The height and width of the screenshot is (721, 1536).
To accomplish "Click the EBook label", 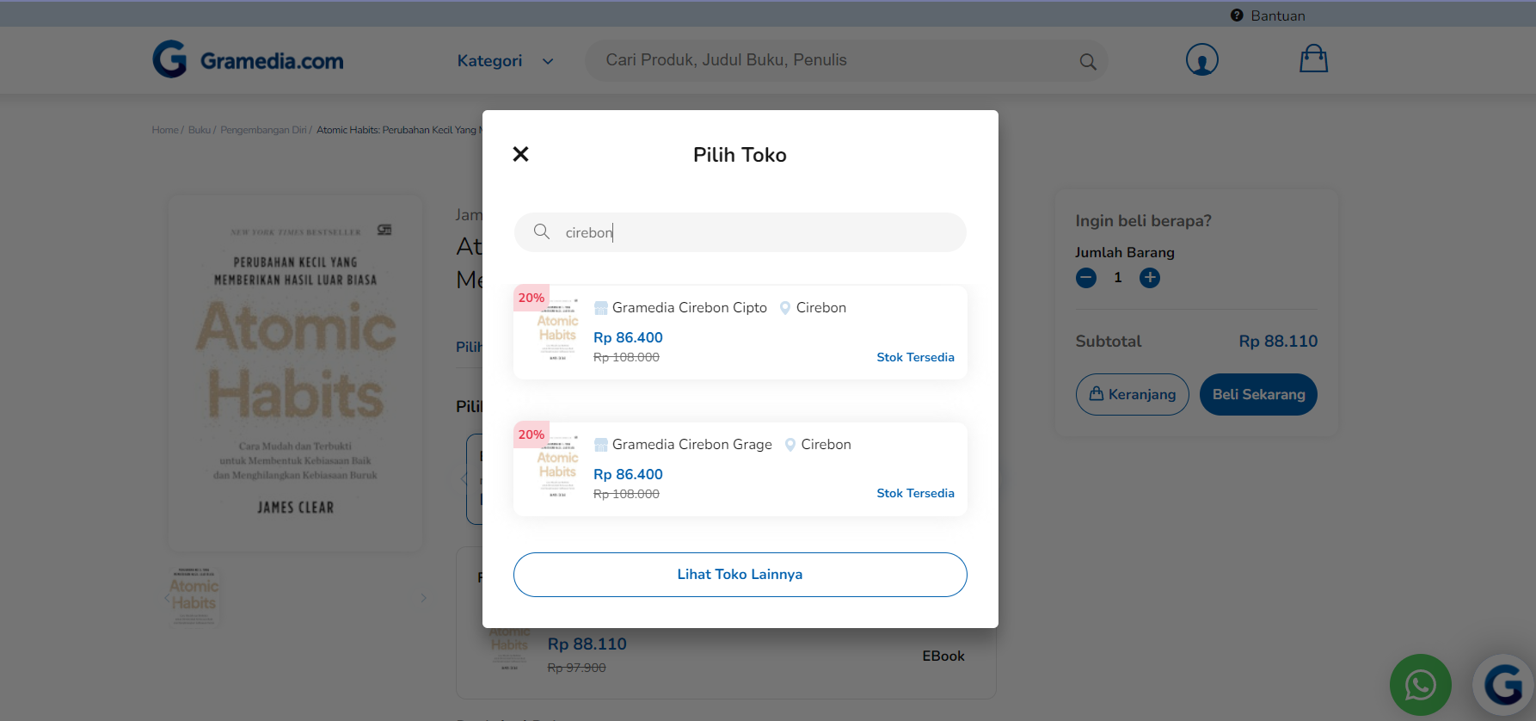I will click(x=943, y=656).
